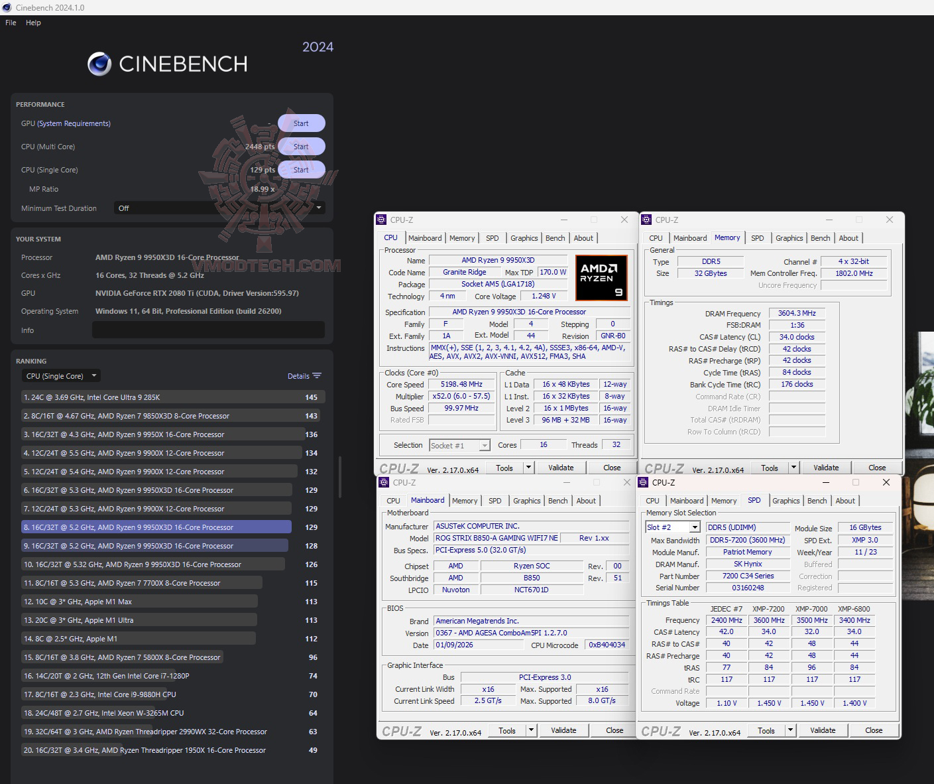Open the CPU (Single Core) ranking dropdown
The width and height of the screenshot is (934, 784).
click(x=61, y=376)
